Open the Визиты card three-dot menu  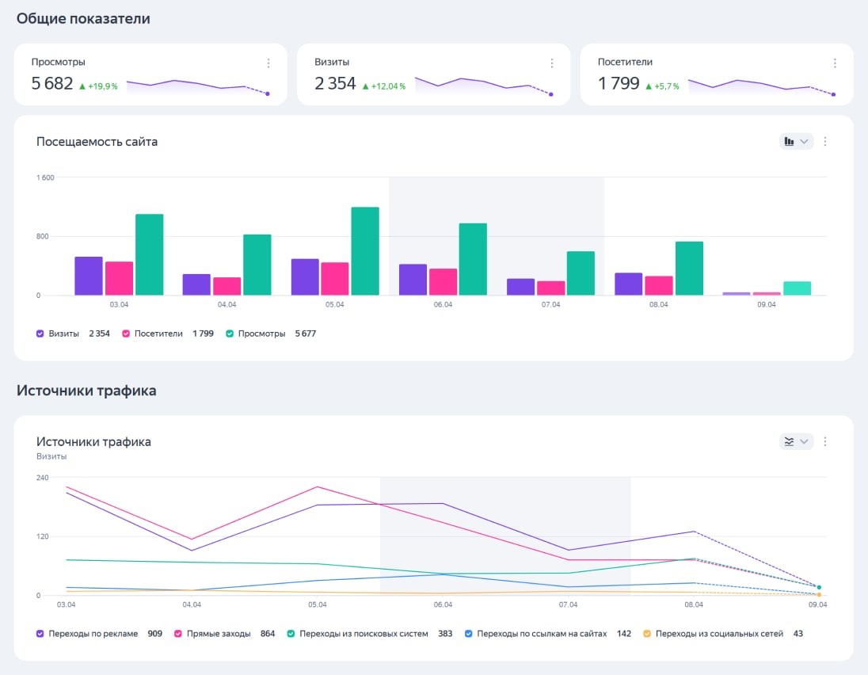tap(552, 63)
